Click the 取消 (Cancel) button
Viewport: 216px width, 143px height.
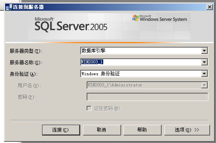(x=102, y=130)
